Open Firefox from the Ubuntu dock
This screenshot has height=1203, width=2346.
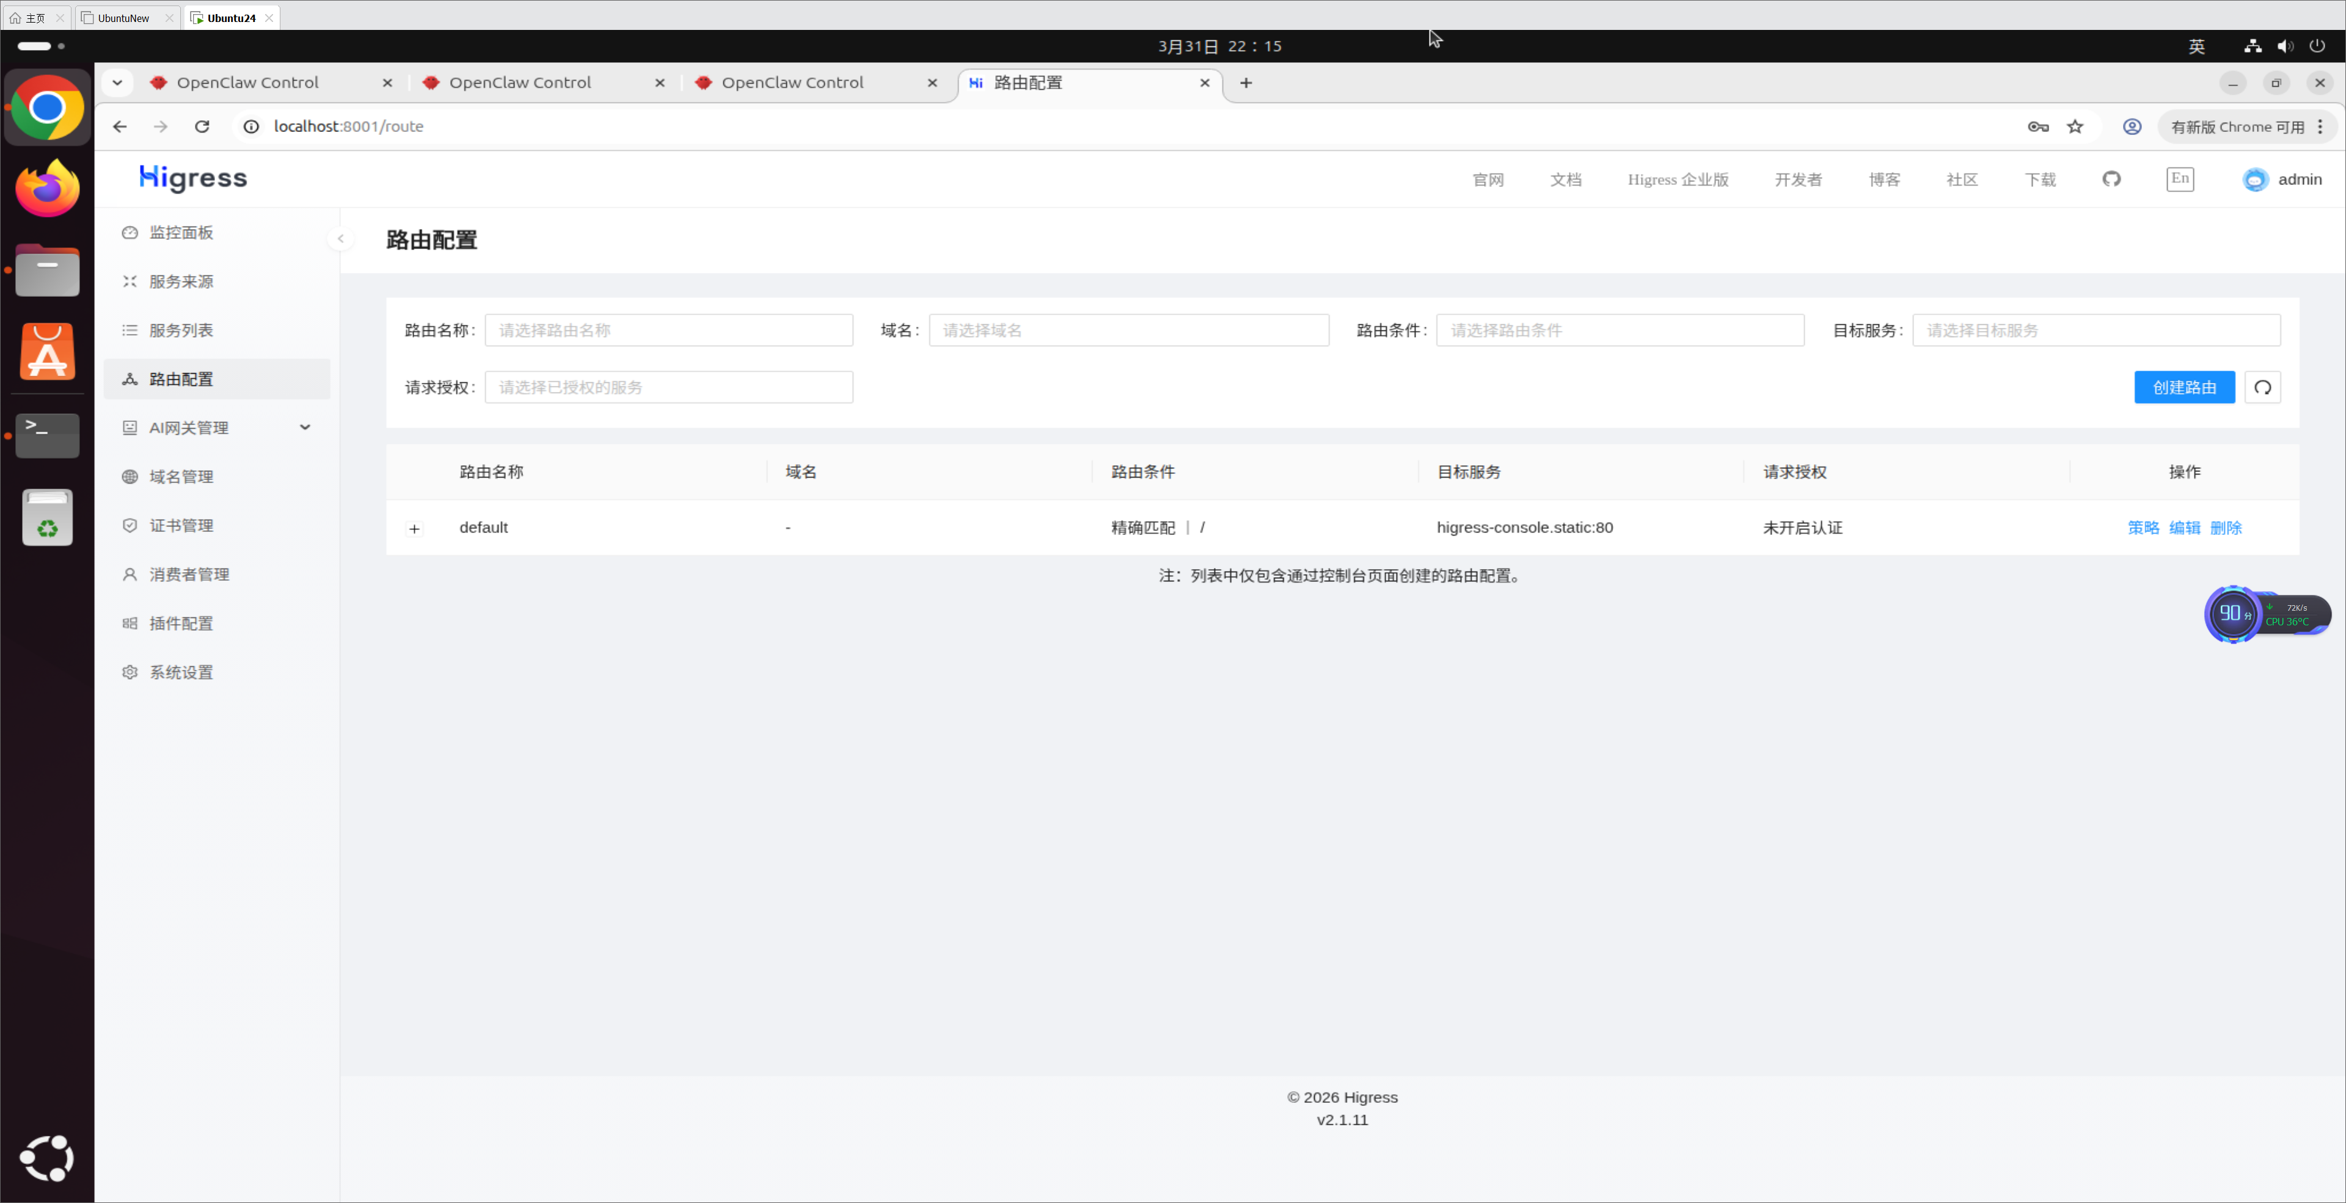tap(48, 188)
